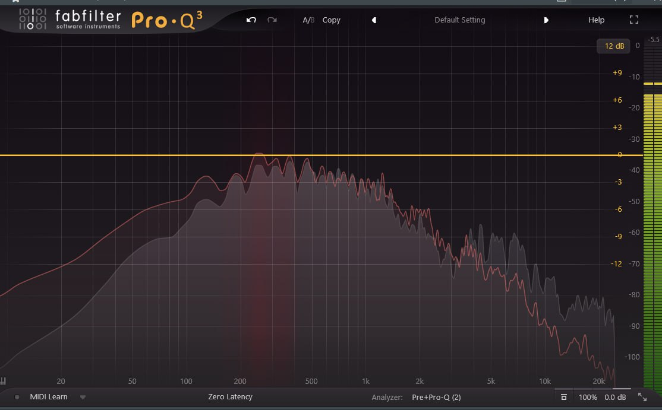This screenshot has height=410, width=662.
Task: Click the FabFilter Pro-Q 3 logo
Action: tap(111, 20)
